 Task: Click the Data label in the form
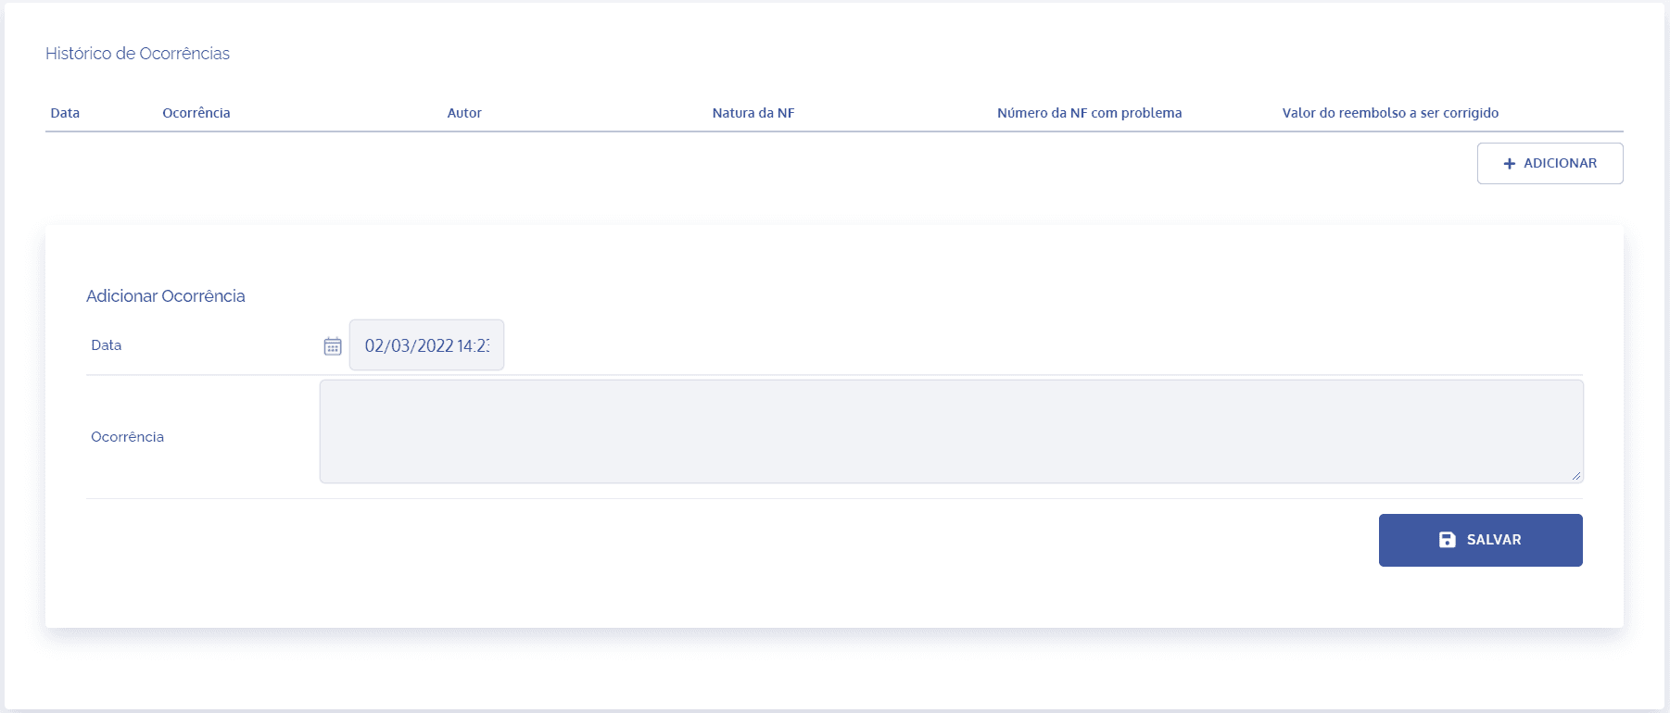tap(107, 345)
